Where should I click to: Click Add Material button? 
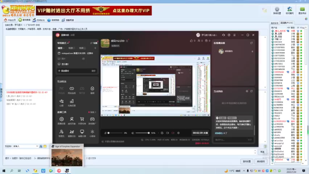[63, 71]
